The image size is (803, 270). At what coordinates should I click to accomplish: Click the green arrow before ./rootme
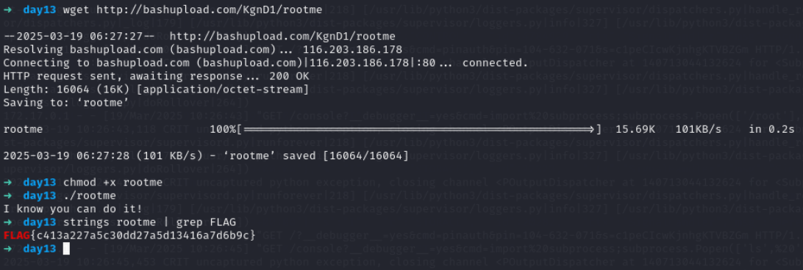click(7, 196)
